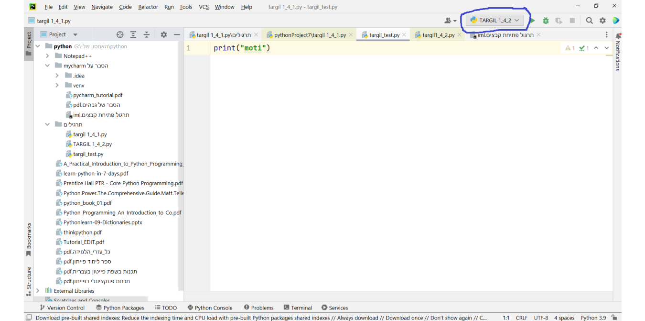Go to next highlighted error arrow

[607, 48]
